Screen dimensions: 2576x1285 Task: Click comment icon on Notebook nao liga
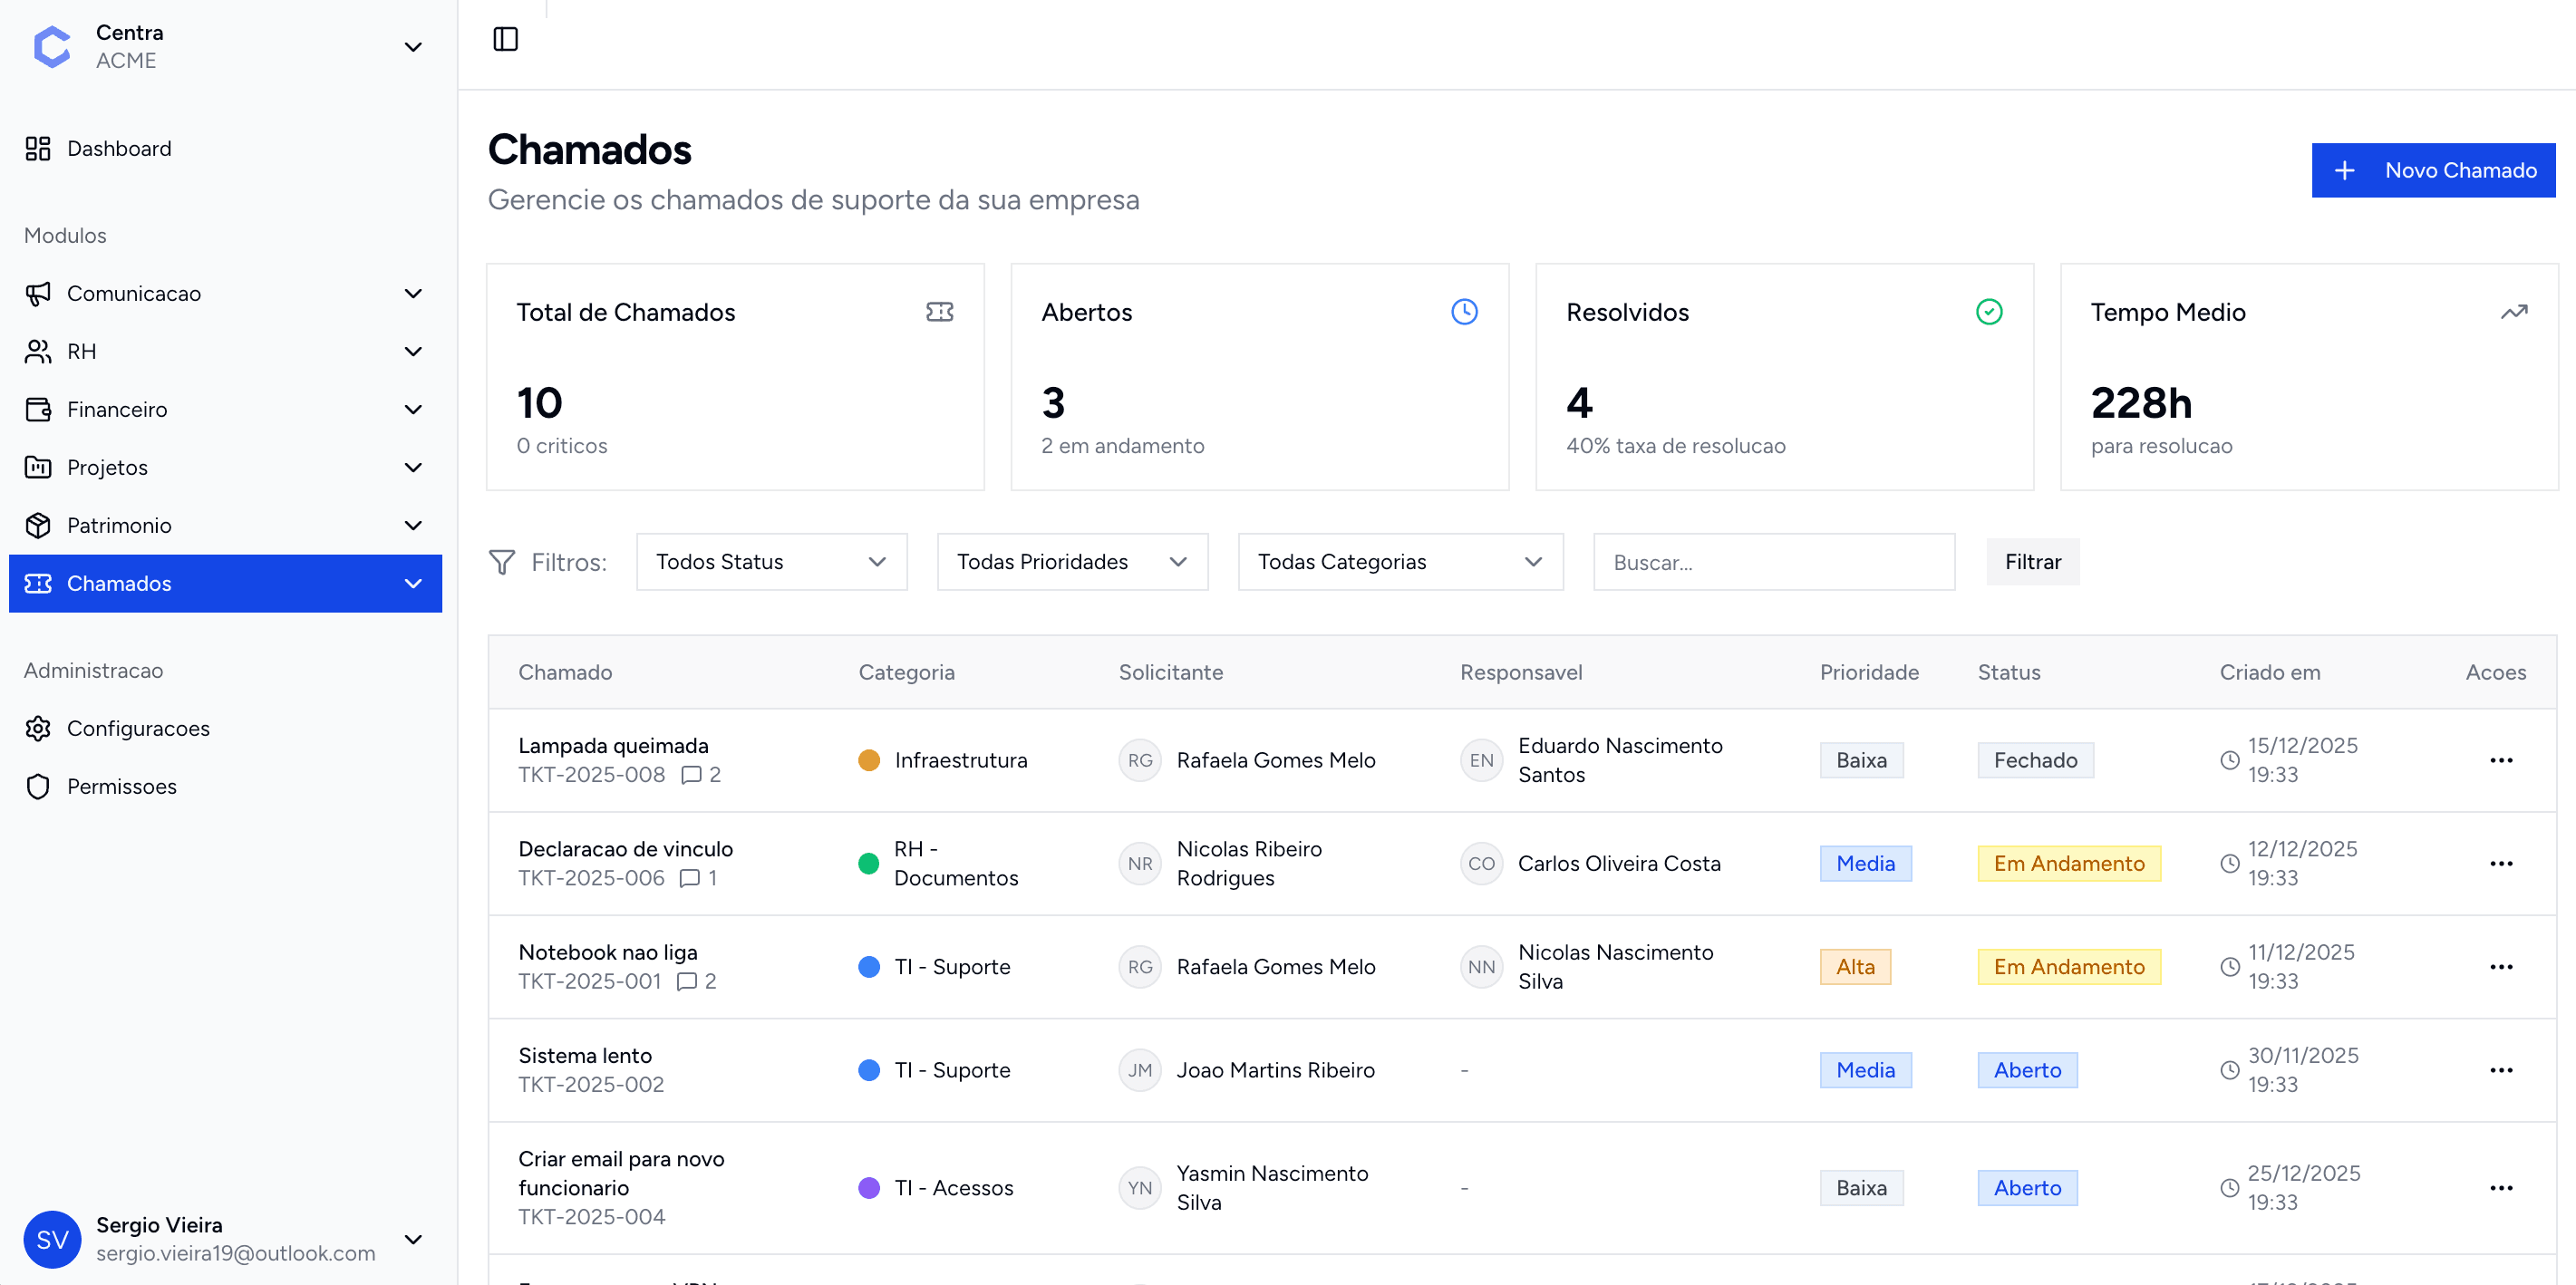point(687,982)
